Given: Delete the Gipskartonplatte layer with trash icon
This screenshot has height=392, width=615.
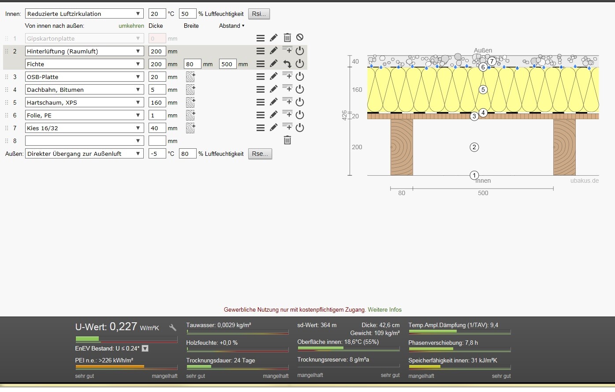Looking at the screenshot, I should click(287, 38).
